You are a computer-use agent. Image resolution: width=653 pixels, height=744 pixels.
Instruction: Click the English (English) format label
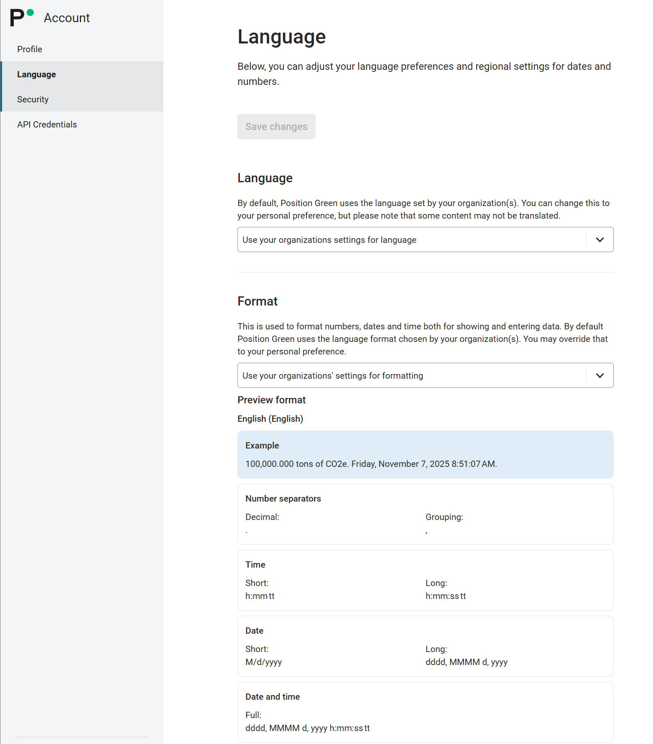coord(270,419)
